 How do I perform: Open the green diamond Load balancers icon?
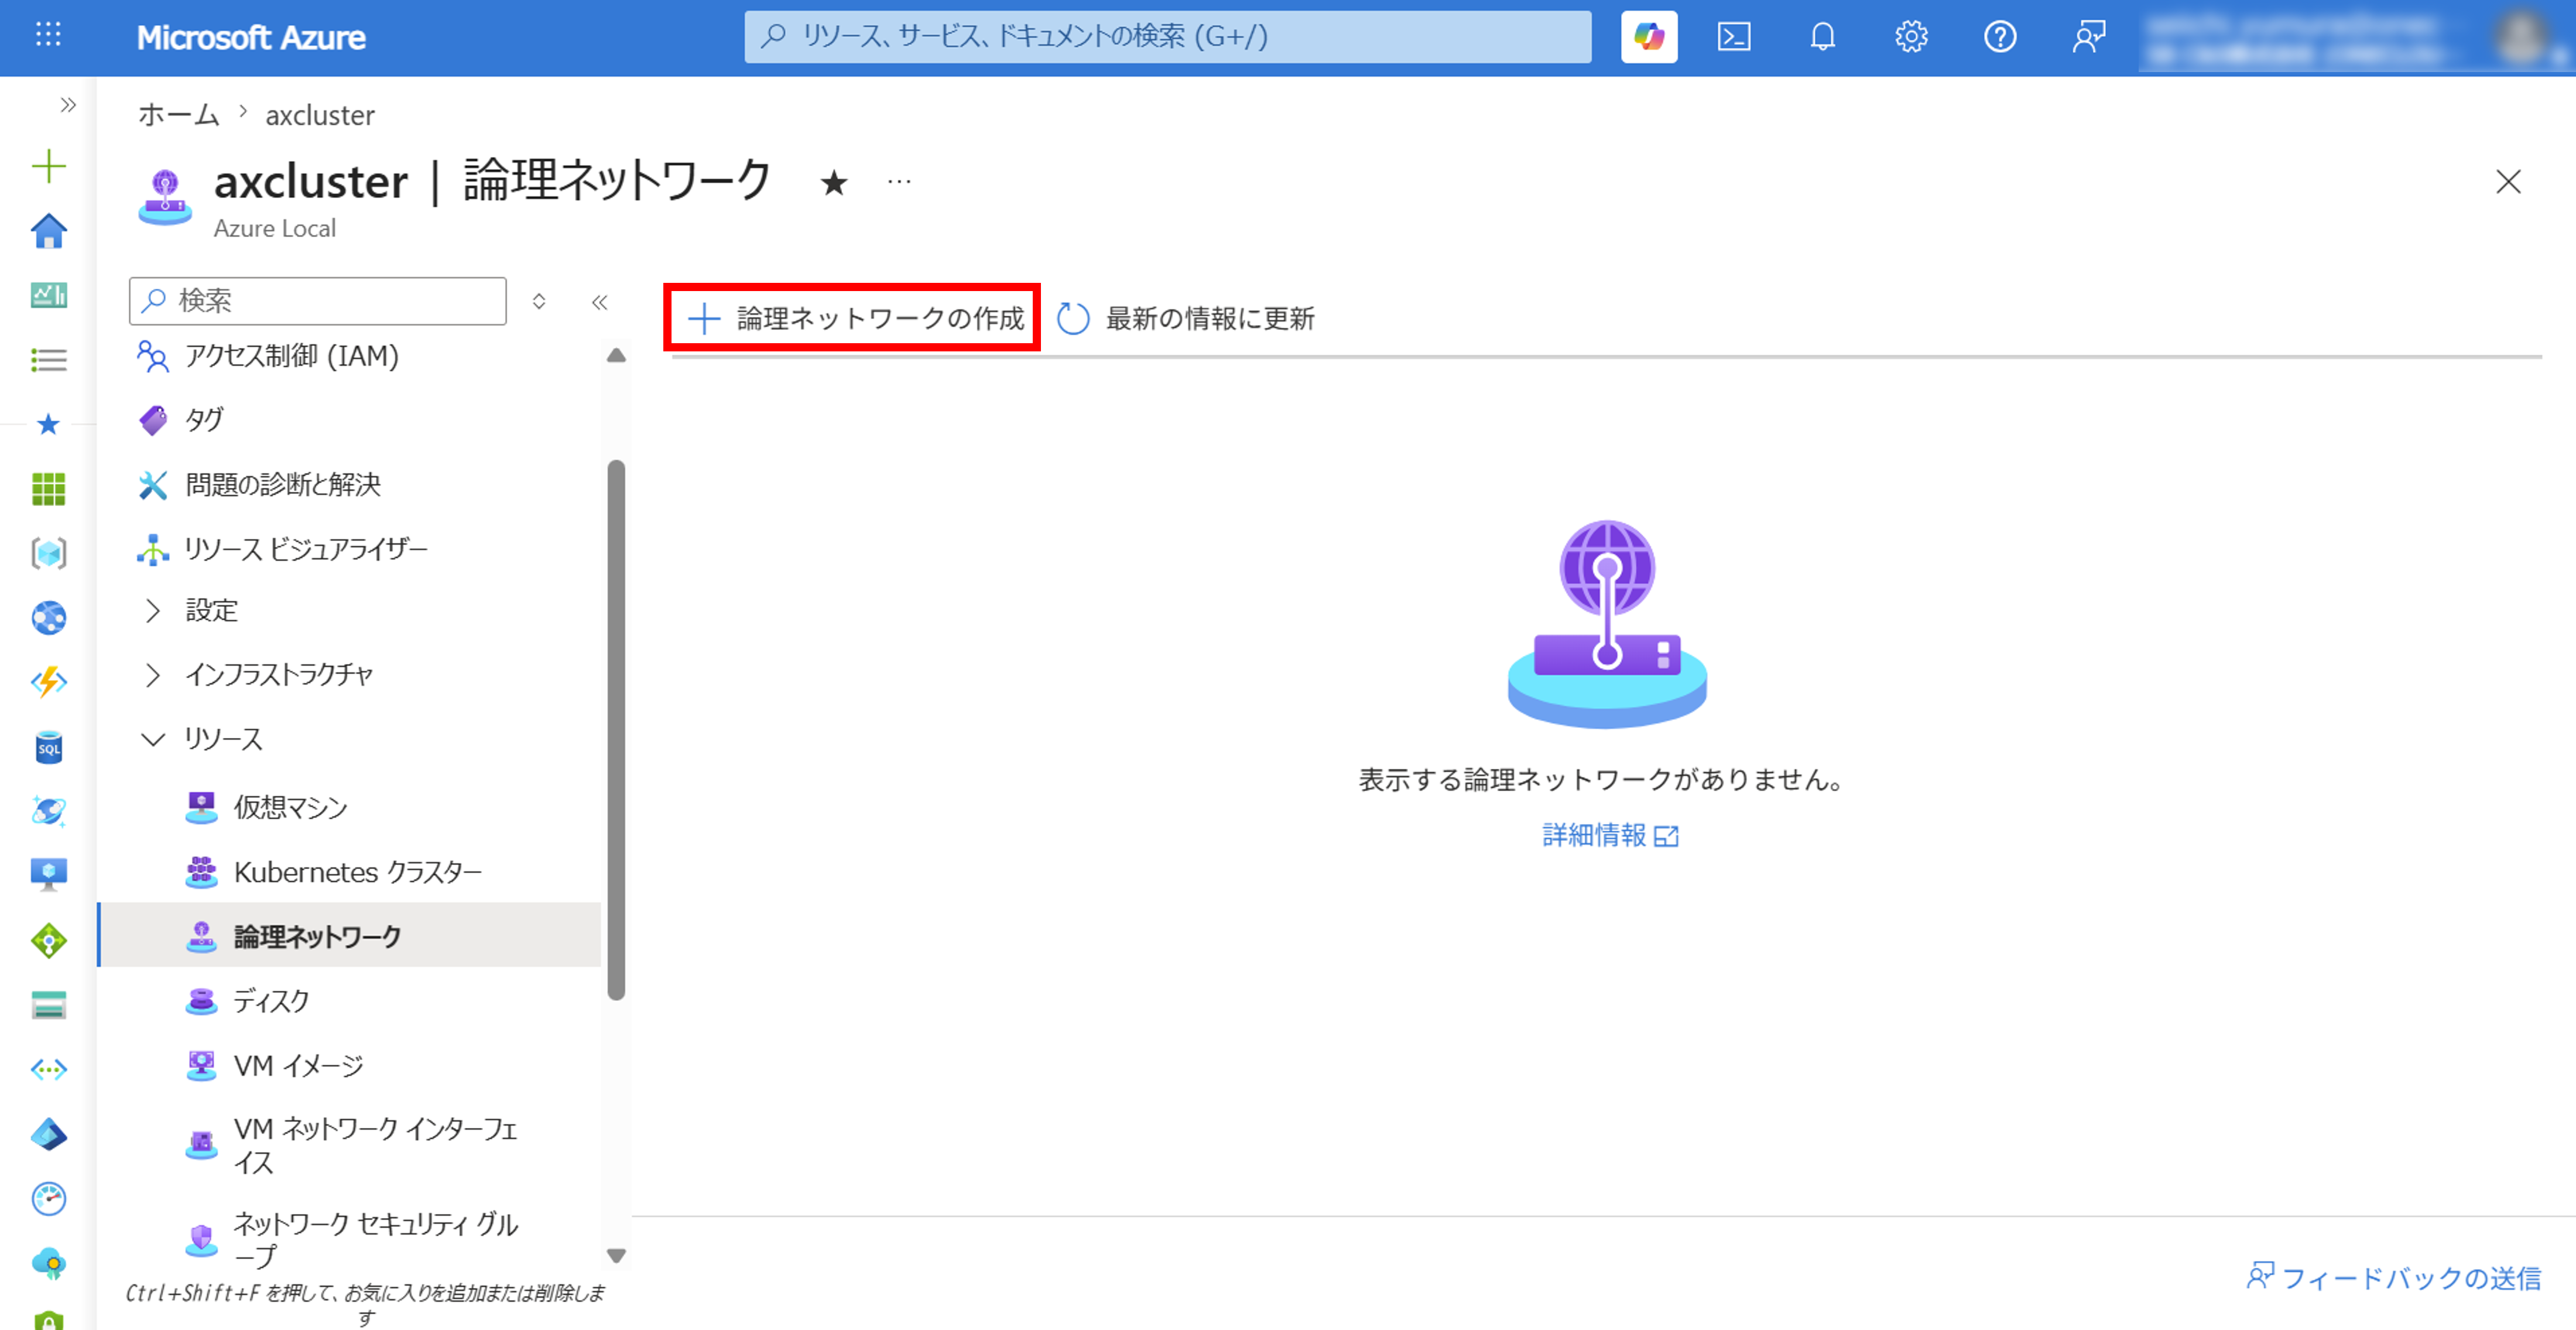click(x=48, y=940)
